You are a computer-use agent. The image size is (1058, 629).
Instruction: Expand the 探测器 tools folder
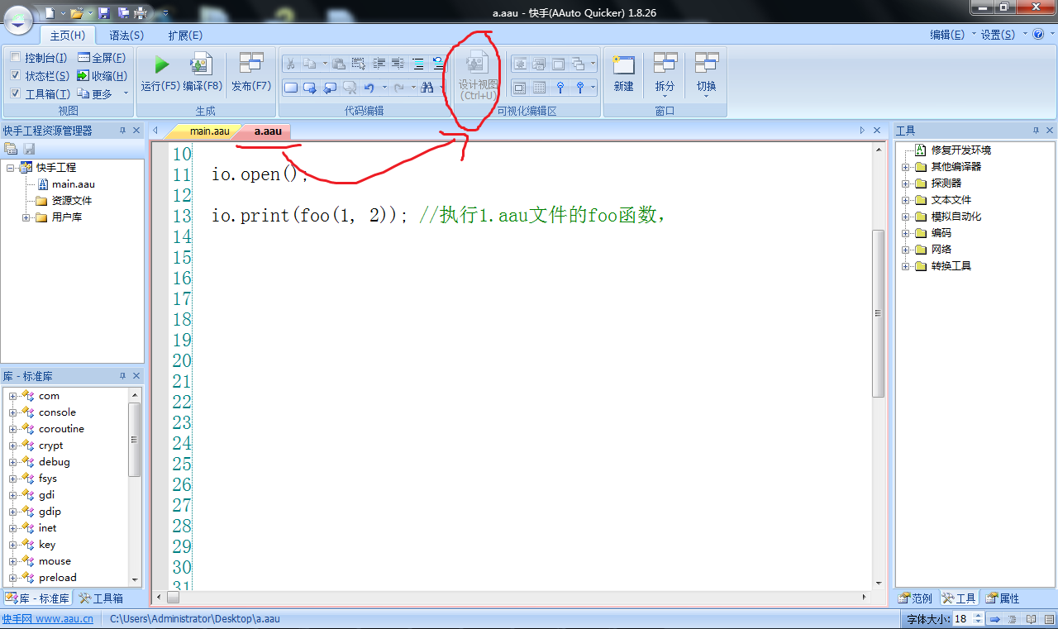tap(905, 183)
